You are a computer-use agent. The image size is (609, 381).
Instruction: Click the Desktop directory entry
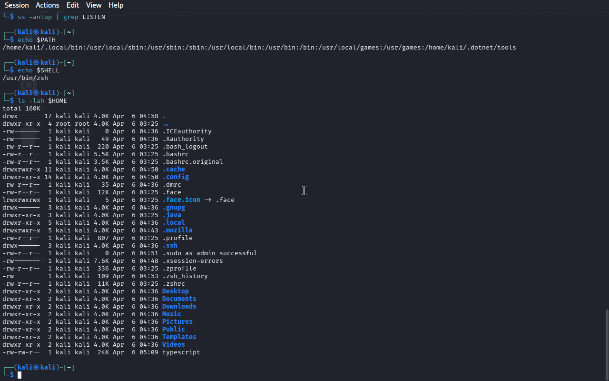tap(175, 291)
